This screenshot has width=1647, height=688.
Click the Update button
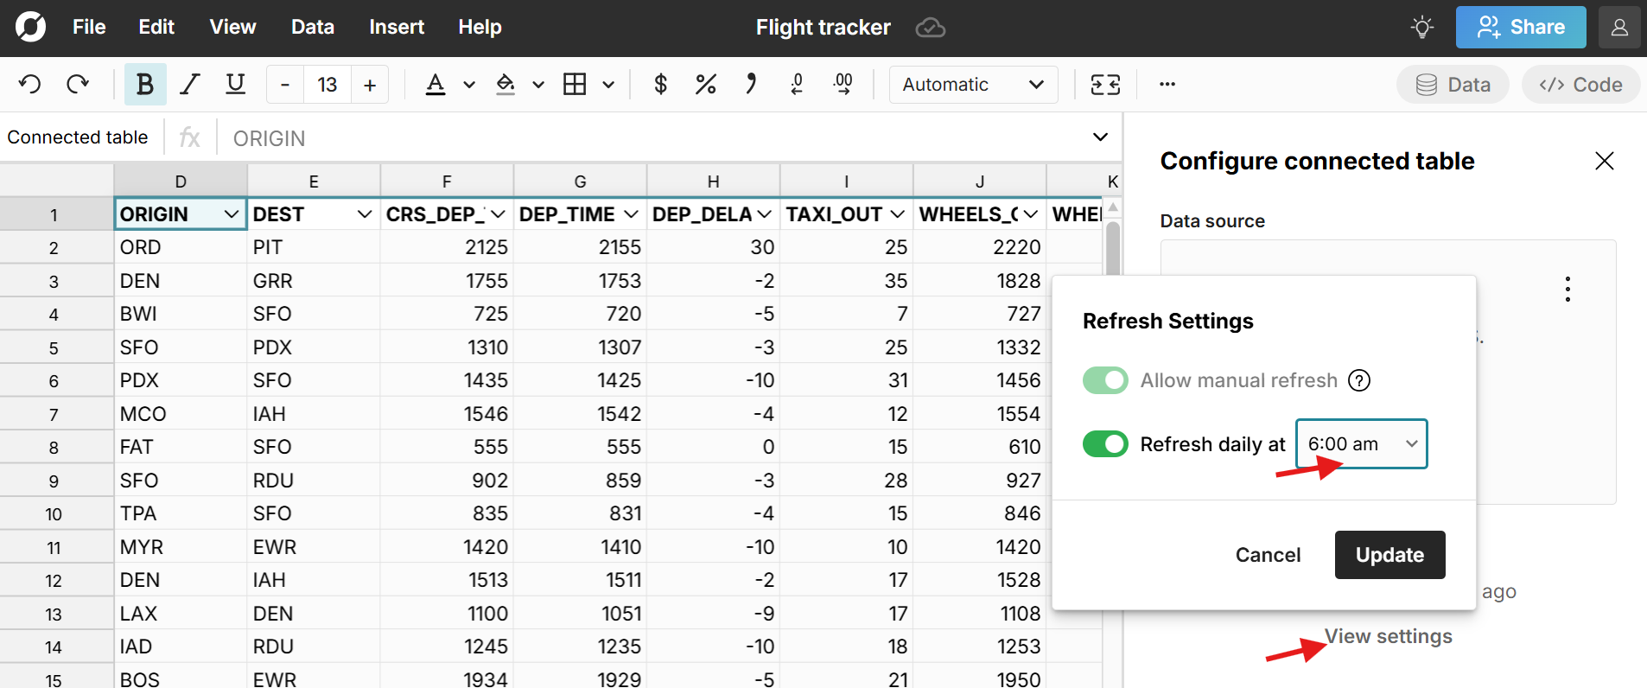(1389, 555)
